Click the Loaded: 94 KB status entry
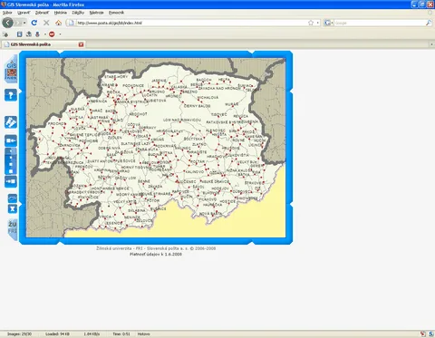This screenshot has height=338, width=435. (x=57, y=333)
